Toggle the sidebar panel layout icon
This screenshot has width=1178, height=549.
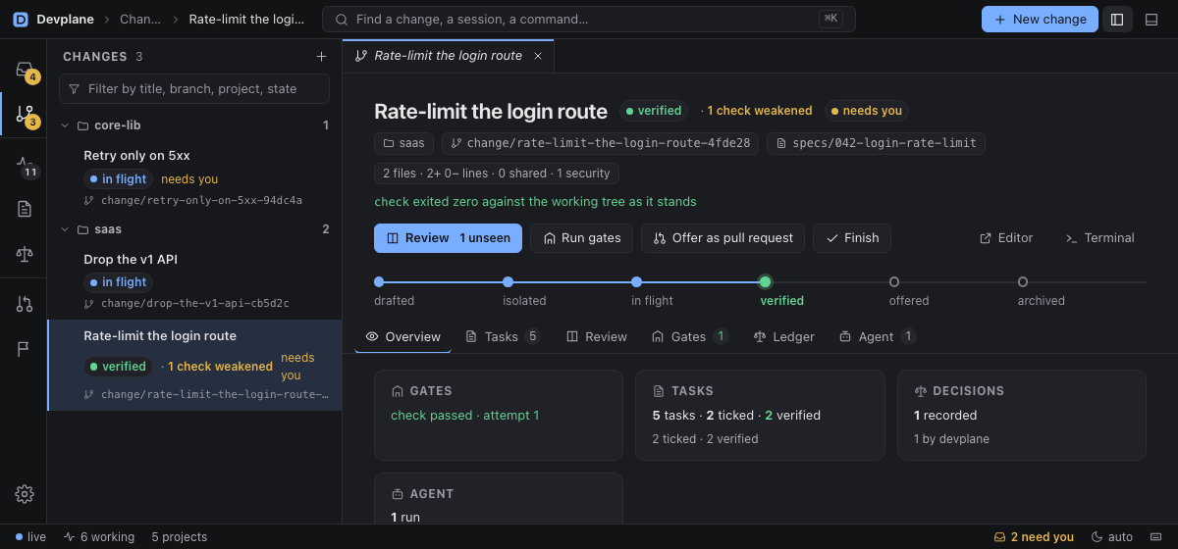[x=1117, y=20]
